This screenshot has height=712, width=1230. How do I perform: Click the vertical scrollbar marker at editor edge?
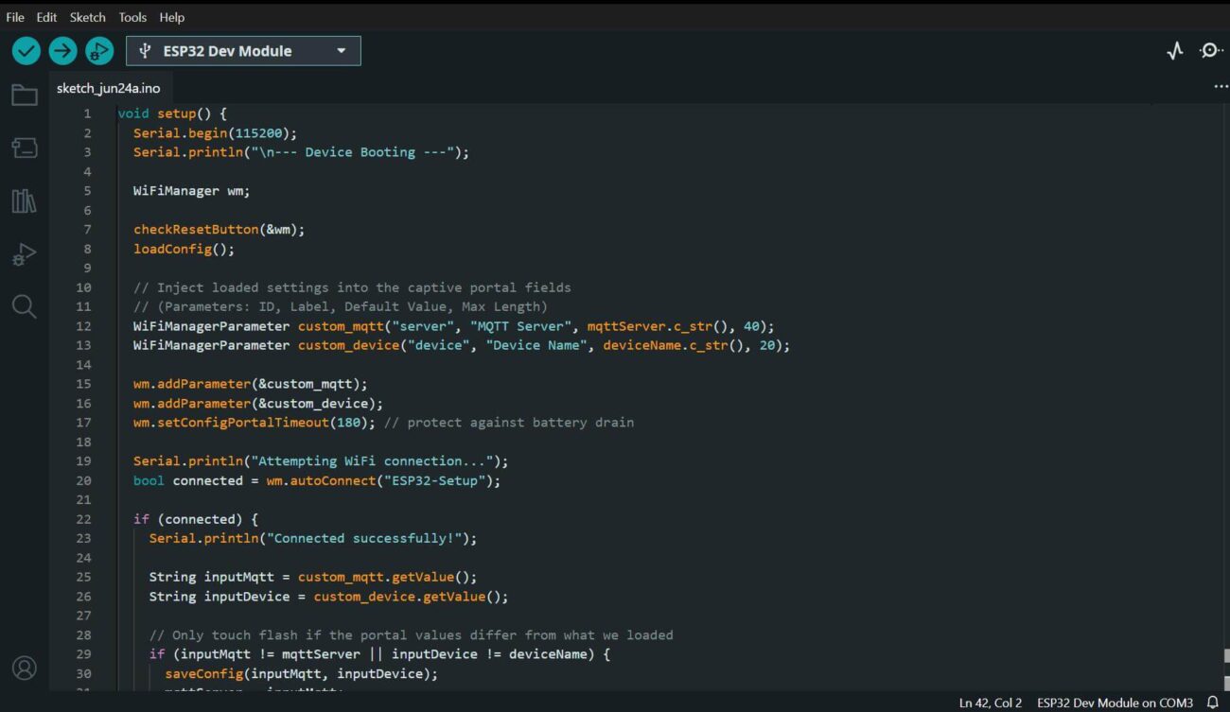[1226, 656]
